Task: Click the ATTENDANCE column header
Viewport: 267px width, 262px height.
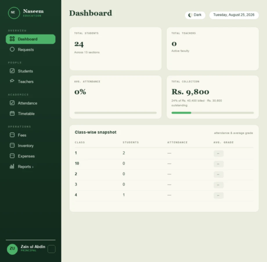Action: click(177, 142)
